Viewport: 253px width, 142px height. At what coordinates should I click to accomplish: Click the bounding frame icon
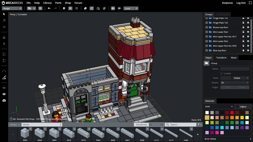point(77,8)
